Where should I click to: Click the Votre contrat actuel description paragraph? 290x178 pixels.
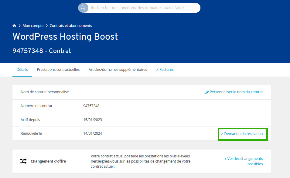pyautogui.click(x=141, y=161)
